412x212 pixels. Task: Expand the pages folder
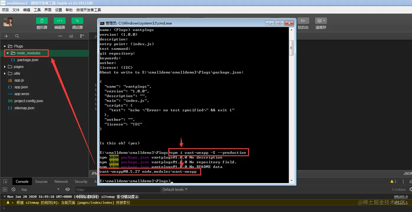[5, 67]
